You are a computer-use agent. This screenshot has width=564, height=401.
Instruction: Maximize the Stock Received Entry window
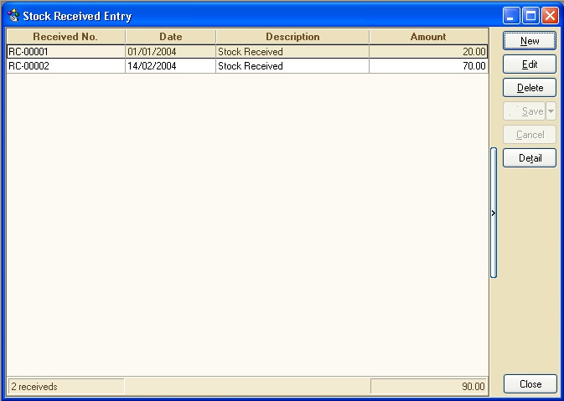[530, 16]
